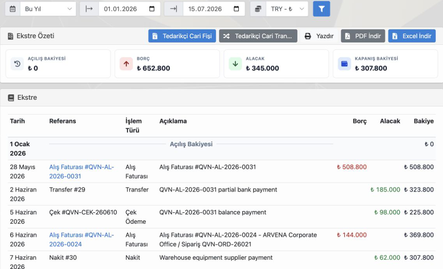Open calendar picker for start date 01.01.2026

152,9
